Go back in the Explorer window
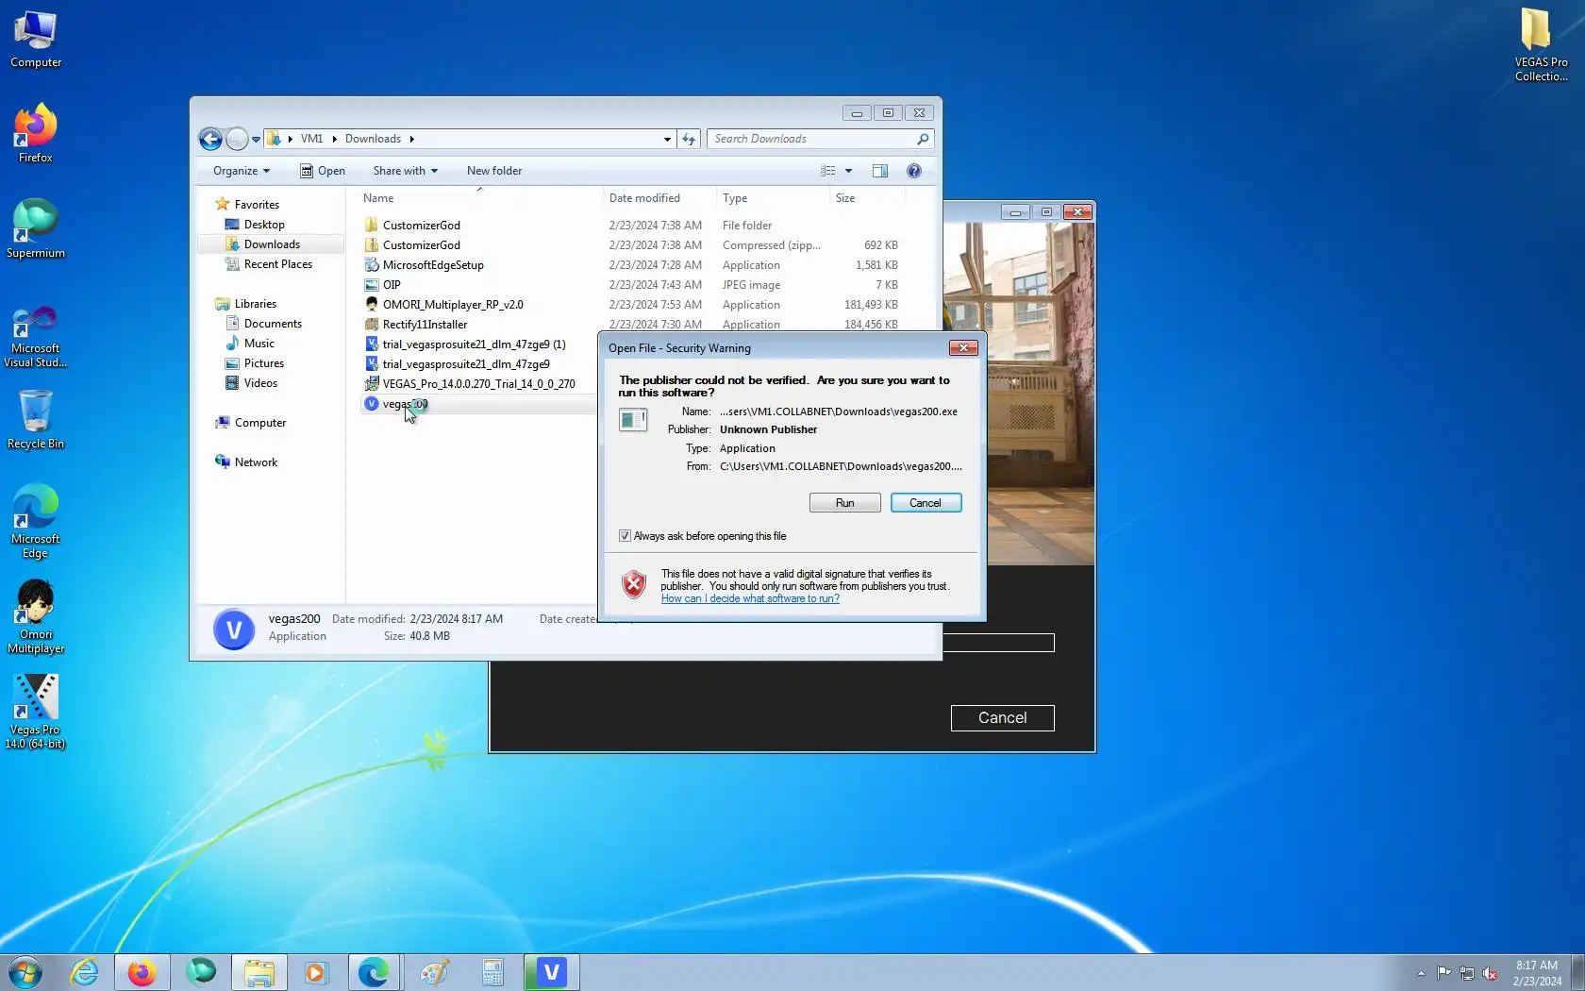 (x=210, y=140)
